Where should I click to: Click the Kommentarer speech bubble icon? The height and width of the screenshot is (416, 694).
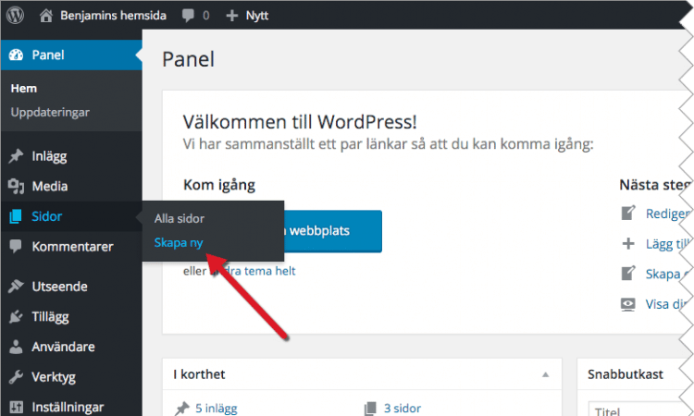click(16, 246)
